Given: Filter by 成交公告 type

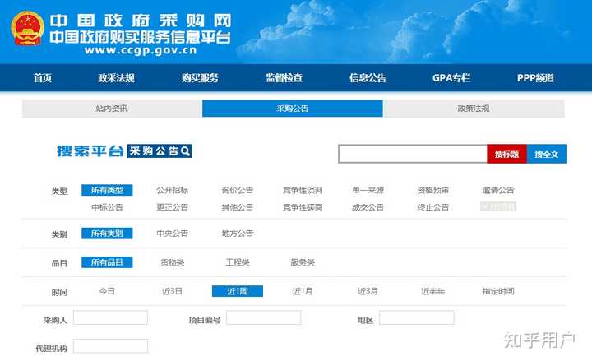Looking at the screenshot, I should (368, 207).
